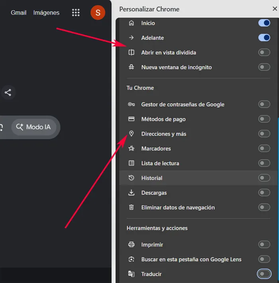Enable Nueva ventana de incógnito toggle
Image resolution: width=279 pixels, height=283 pixels.
264,67
